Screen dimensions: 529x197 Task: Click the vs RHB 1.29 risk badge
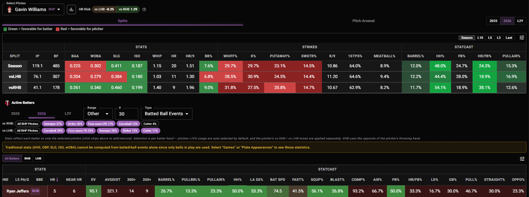(128, 9)
